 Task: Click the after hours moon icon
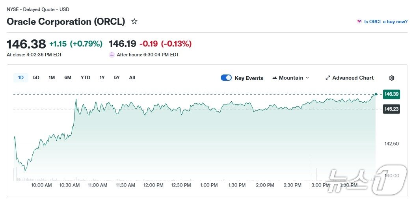tap(112, 55)
